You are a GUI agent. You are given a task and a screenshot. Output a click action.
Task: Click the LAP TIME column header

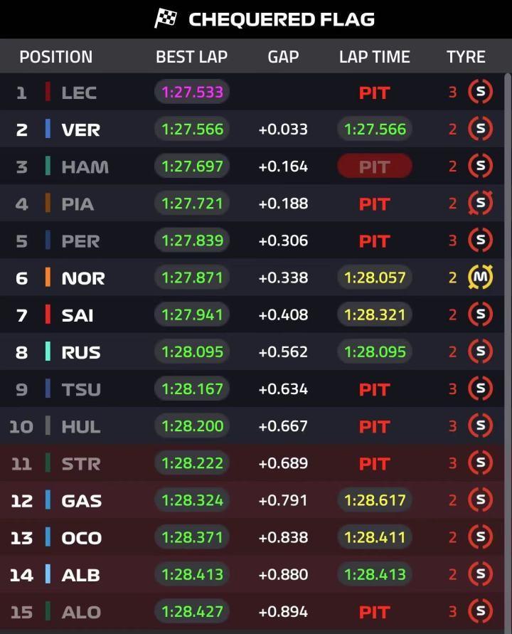[375, 57]
